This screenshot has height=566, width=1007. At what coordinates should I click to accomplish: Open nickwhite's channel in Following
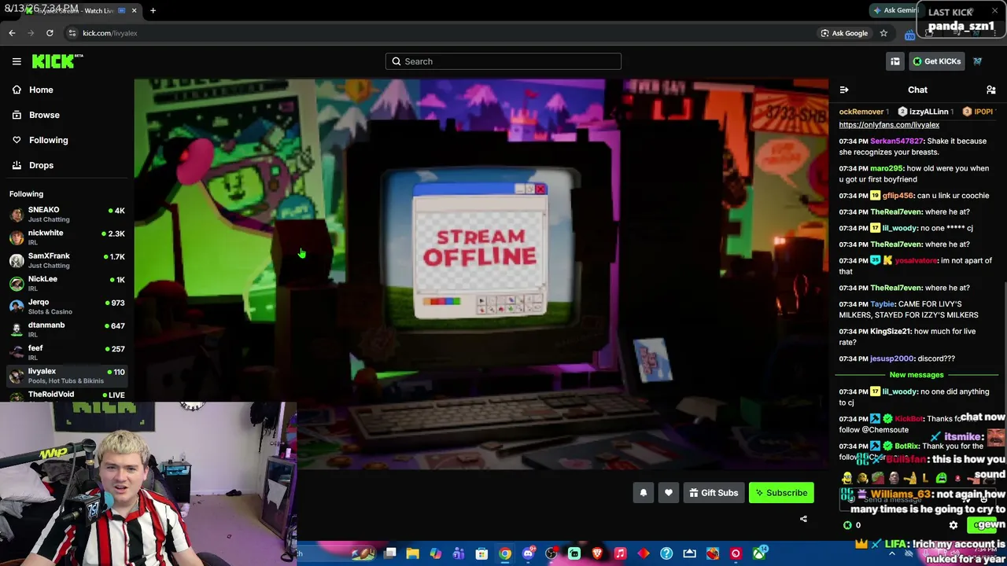67,237
